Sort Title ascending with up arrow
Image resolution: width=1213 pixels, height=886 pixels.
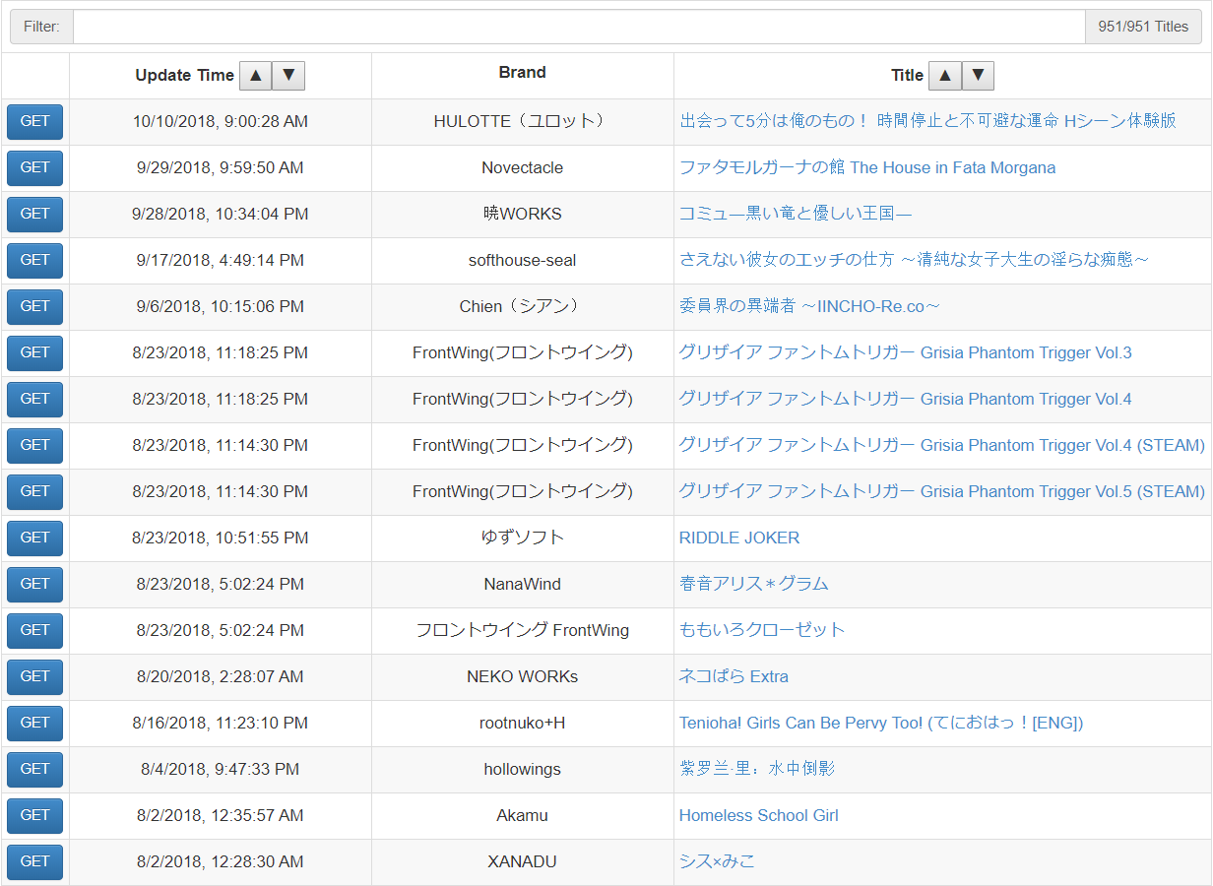pos(944,76)
